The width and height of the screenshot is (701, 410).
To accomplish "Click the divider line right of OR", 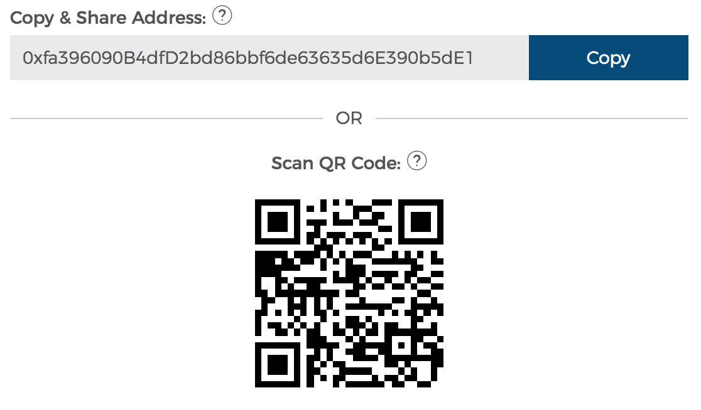I will (x=532, y=118).
